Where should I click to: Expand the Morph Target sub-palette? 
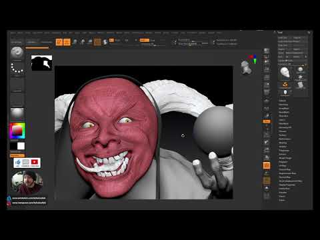[285, 158]
